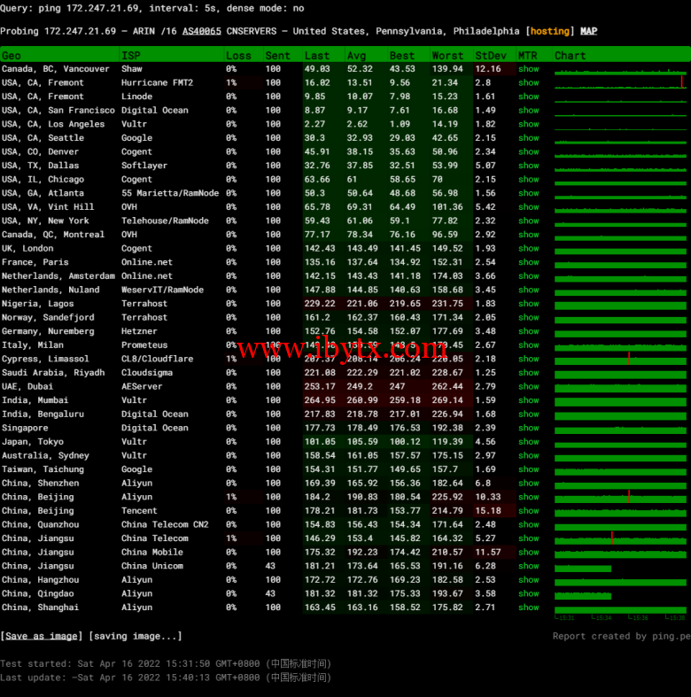
Task: Show MTR for Fremont Linode row
Action: pos(529,97)
